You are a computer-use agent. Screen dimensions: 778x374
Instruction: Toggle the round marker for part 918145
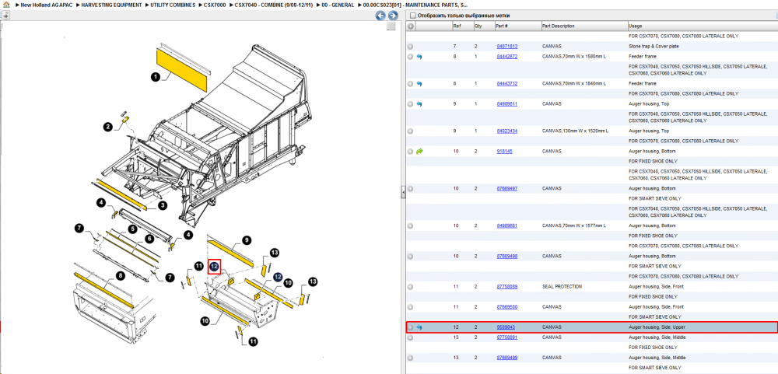410,152
